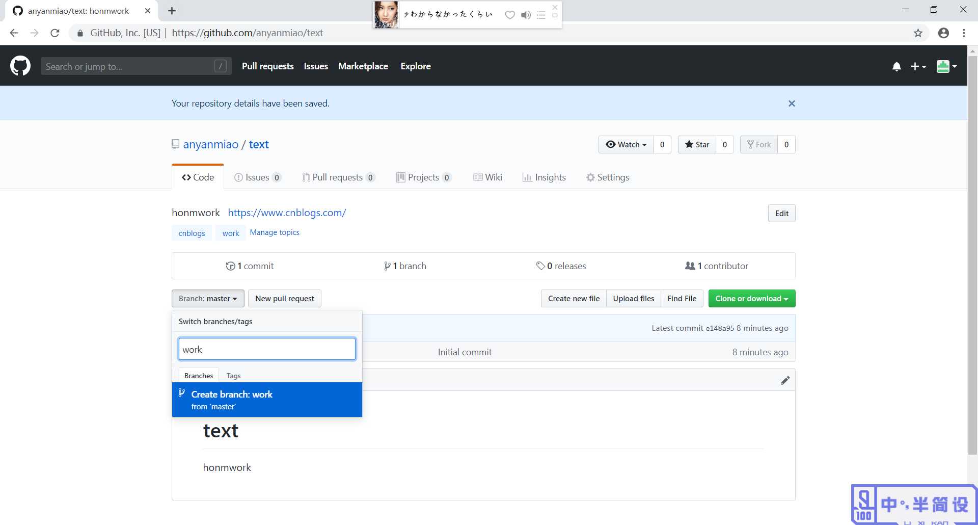Viewport: 978px width, 525px height.
Task: Bookmark this page with star icon
Action: click(918, 33)
